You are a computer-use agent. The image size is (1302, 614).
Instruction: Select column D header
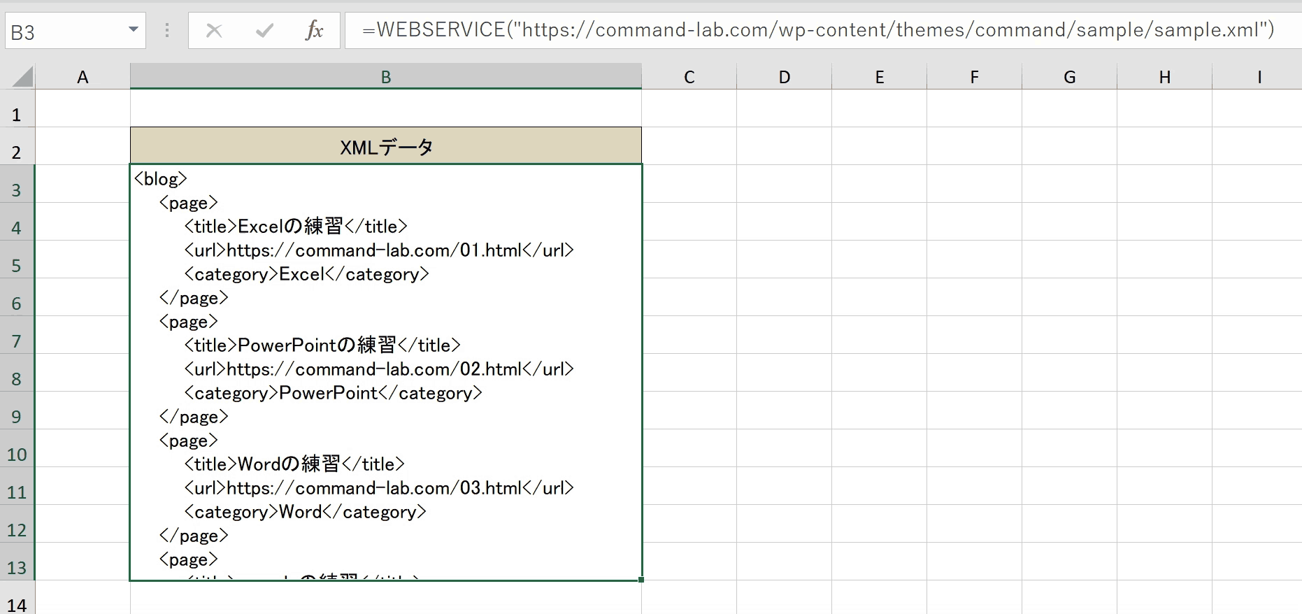[x=784, y=77]
